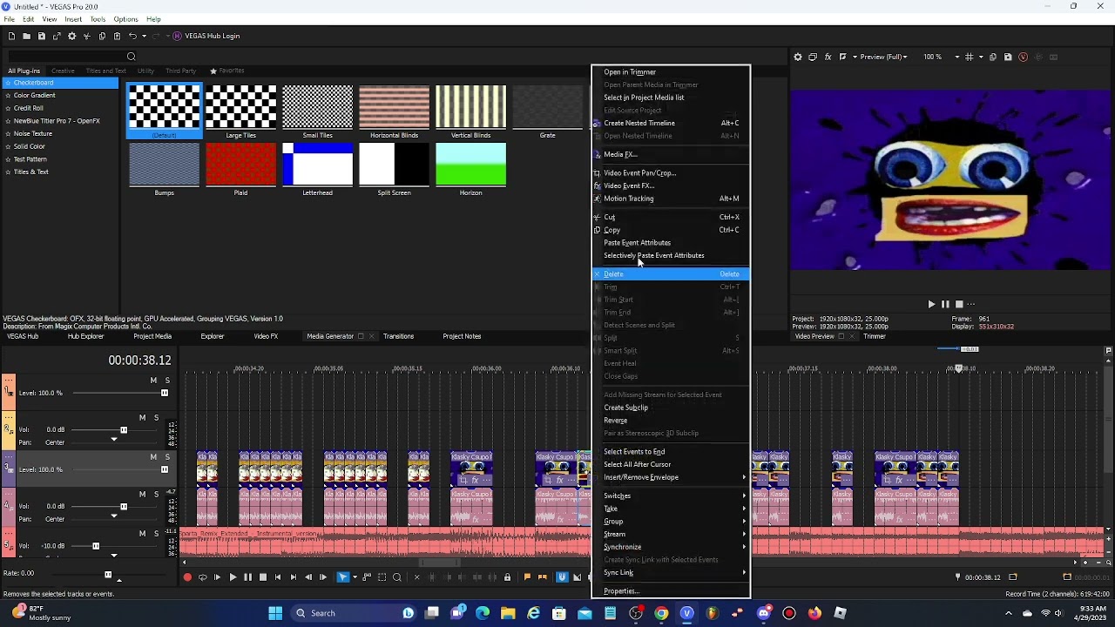The image size is (1115, 627).
Task: Toggle Loop Playback in transport bar
Action: point(203,577)
